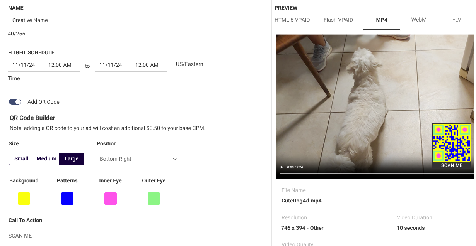
Task: Change the green Outer Eye color
Action: (154, 199)
